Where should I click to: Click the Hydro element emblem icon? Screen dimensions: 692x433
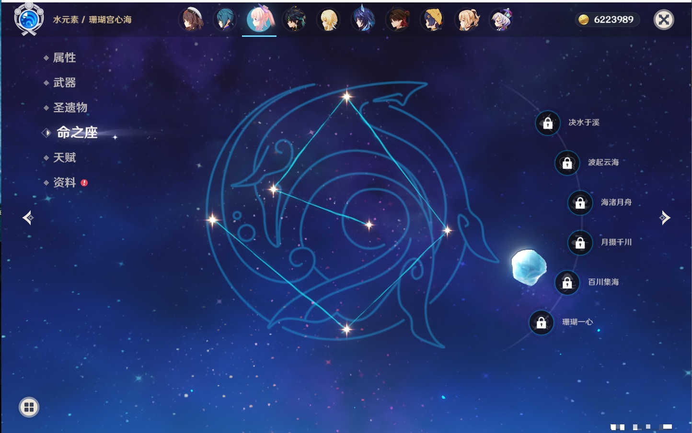pos(29,19)
